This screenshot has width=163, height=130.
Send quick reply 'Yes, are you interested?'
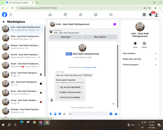coord(70,87)
